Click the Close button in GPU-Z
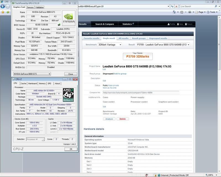Screen dimensions: 221x177 click(x=71, y=74)
